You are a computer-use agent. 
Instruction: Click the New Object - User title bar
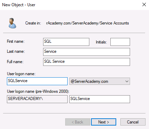coord(69,5)
